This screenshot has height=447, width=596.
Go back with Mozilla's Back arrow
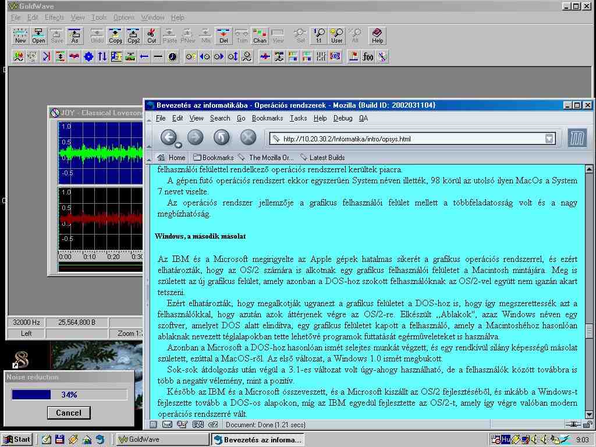(169, 137)
